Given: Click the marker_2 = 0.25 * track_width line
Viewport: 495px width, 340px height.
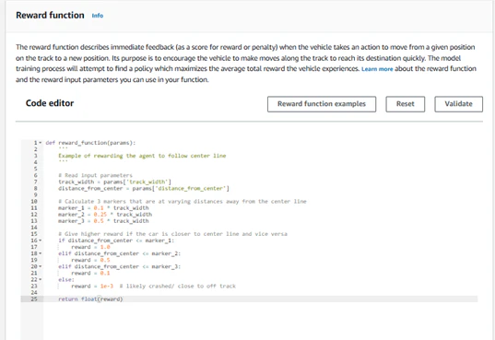Looking at the screenshot, I should (x=105, y=215).
